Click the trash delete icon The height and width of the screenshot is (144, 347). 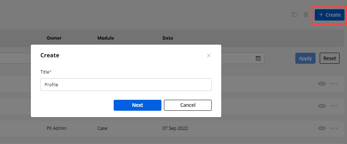click(x=306, y=15)
